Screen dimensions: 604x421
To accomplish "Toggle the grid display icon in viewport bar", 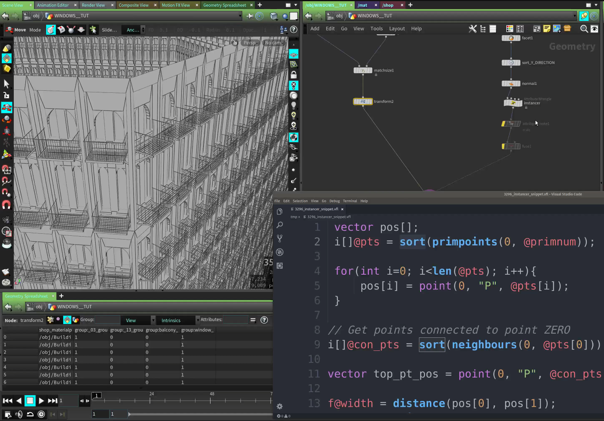I will 294,54.
